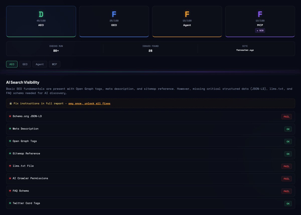Select the Meta Description check row
The height and width of the screenshot is (215, 301).
tap(150, 129)
